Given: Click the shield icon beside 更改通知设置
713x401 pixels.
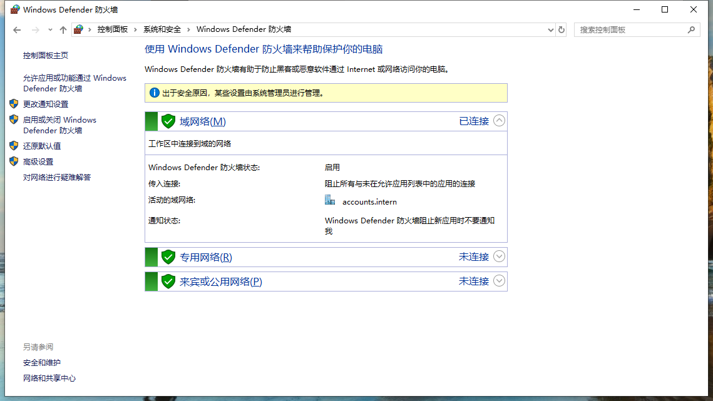Looking at the screenshot, I should coord(14,104).
